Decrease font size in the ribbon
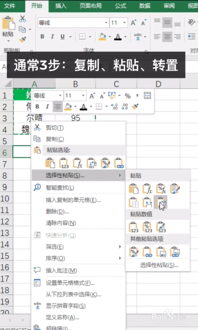Image resolution: width=198 pixels, height=330 pixels. click(x=143, y=23)
